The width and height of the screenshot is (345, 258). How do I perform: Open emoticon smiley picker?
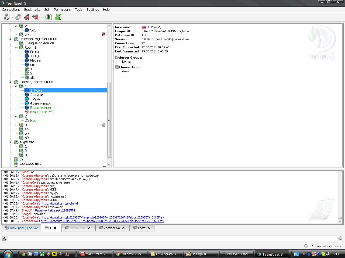[x=340, y=238]
